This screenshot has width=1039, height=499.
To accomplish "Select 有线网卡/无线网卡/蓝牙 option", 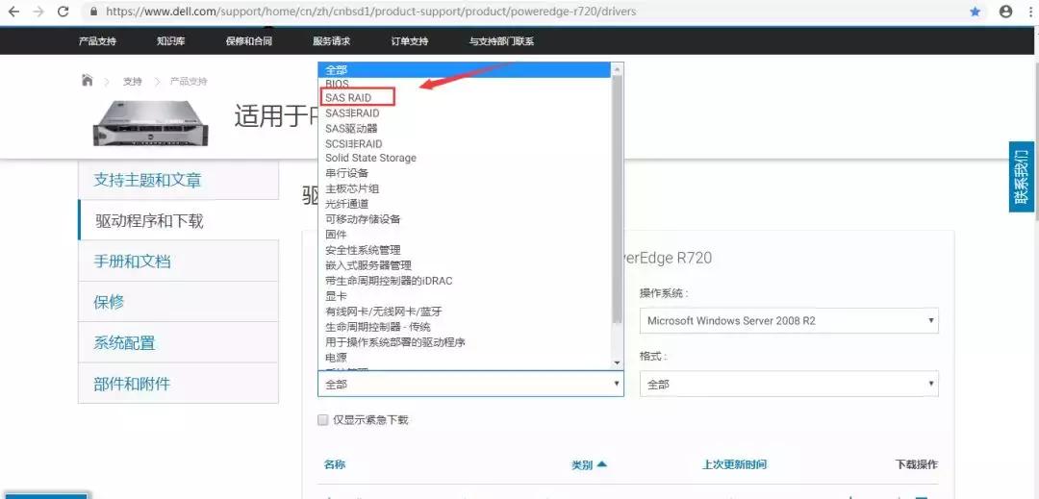I will pos(464,312).
